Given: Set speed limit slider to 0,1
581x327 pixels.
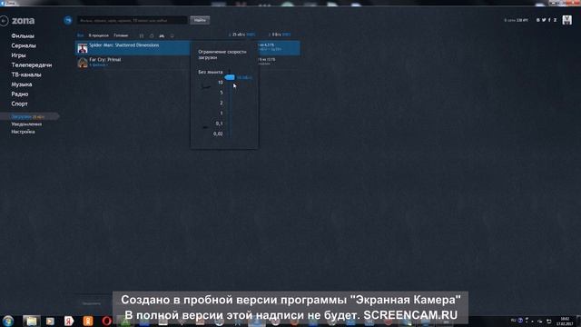Looking at the screenshot, I should 220,124.
